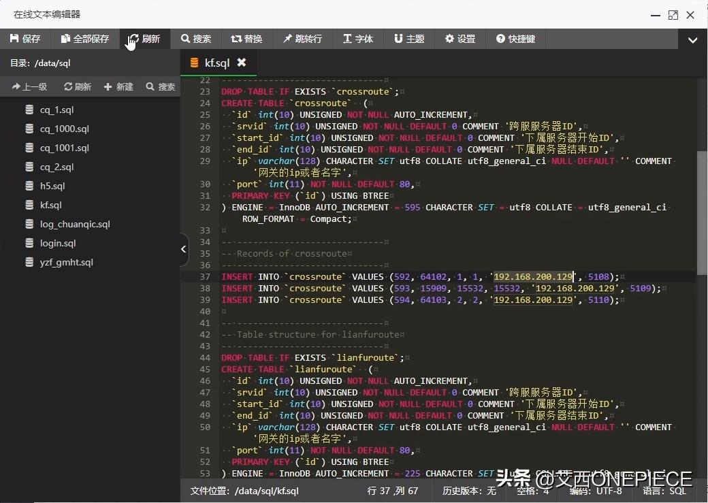Click Save All (全部保存) in toolbar
This screenshot has height=503, width=708.
click(85, 39)
